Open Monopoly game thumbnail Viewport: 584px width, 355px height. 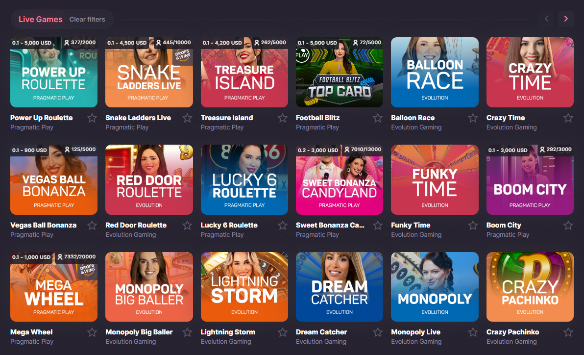435,287
